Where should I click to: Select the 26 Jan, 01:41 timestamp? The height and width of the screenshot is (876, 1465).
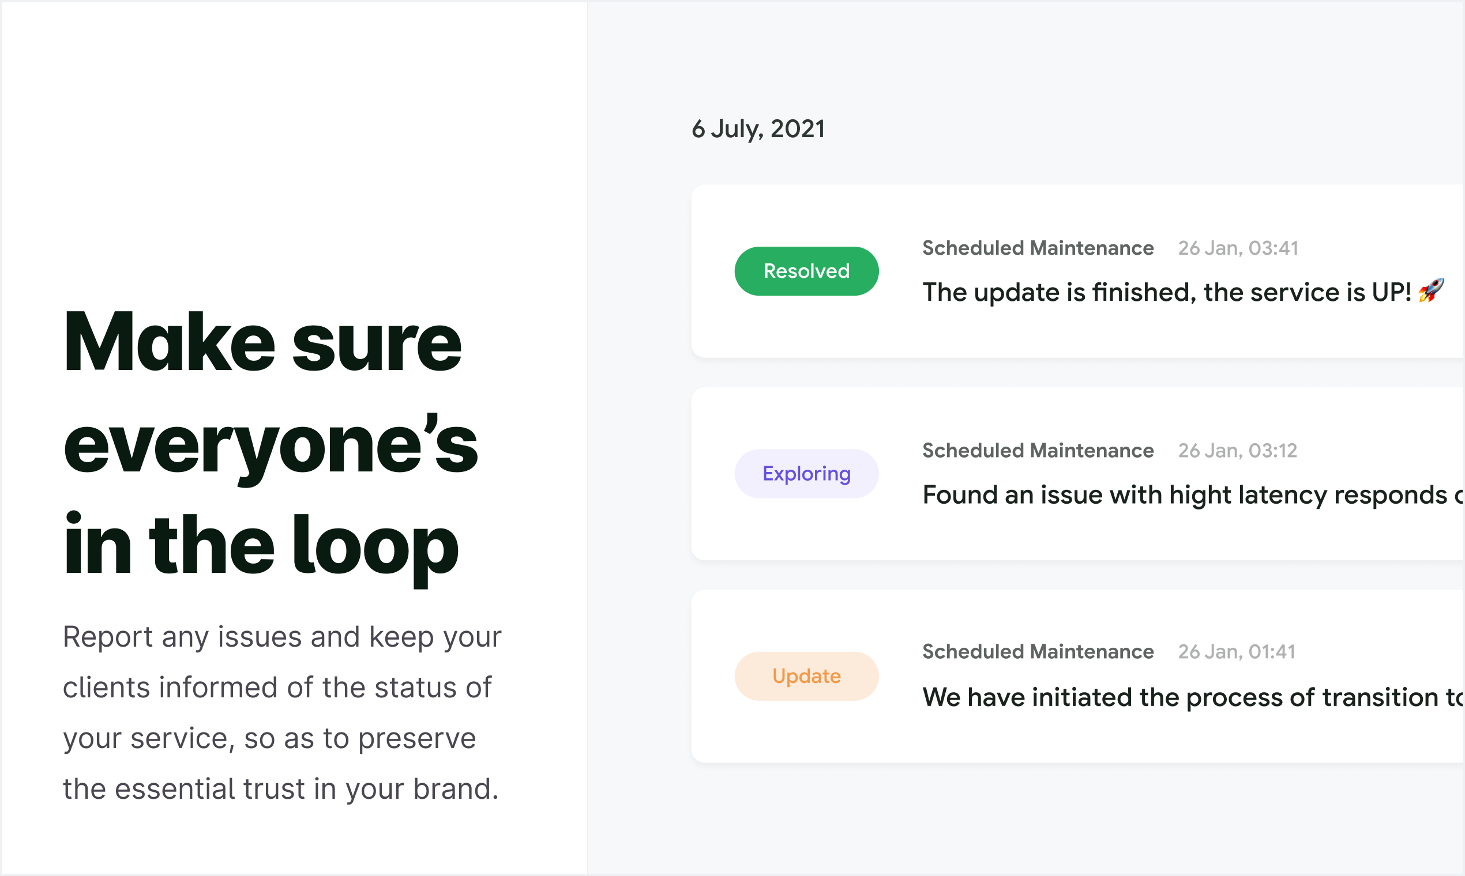point(1237,652)
